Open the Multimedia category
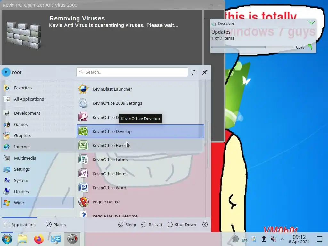 pos(37,158)
